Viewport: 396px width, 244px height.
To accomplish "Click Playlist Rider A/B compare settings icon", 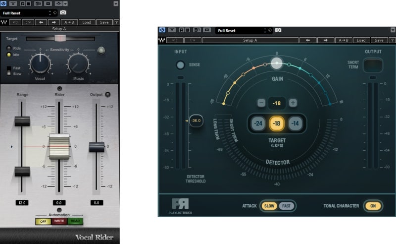I will [x=197, y=30].
